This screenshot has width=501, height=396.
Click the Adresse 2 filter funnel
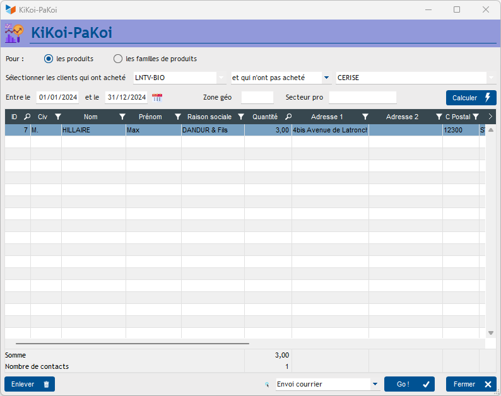[439, 117]
